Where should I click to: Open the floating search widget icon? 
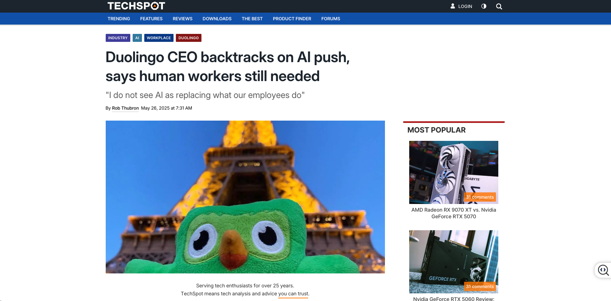click(603, 270)
